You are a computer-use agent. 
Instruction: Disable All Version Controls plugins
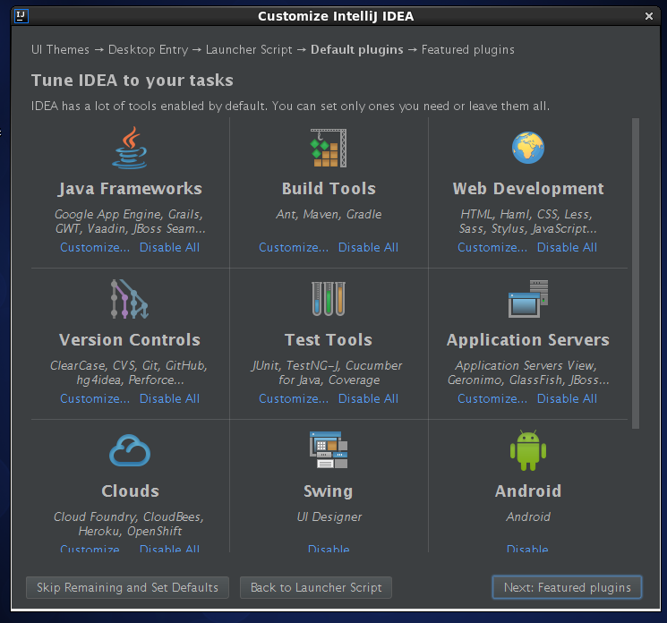pos(169,399)
